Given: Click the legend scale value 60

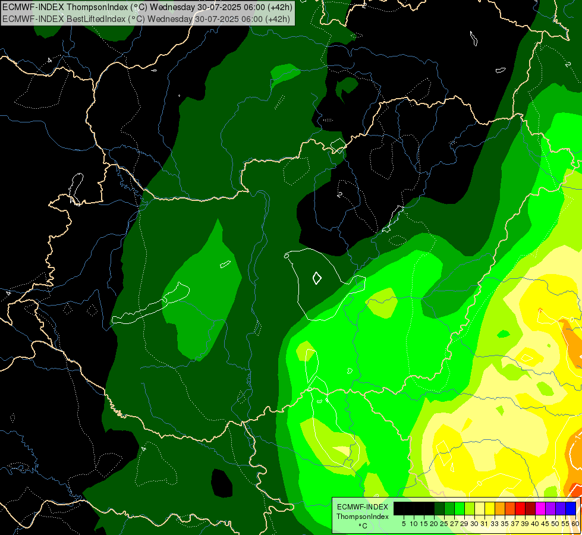Looking at the screenshot, I should [x=575, y=524].
